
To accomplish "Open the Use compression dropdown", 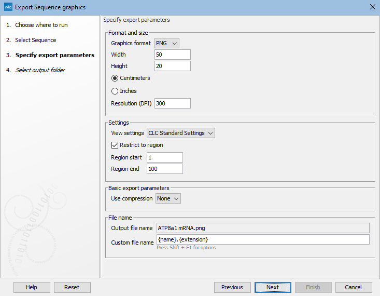I will 168,198.
